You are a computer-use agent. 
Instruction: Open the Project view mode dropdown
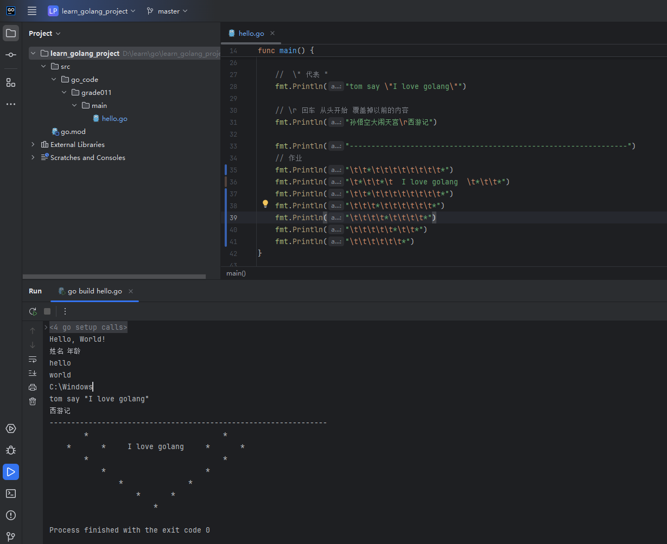coord(45,34)
